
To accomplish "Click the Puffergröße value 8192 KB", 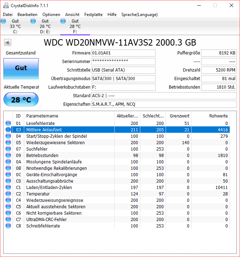I will coord(219,53).
